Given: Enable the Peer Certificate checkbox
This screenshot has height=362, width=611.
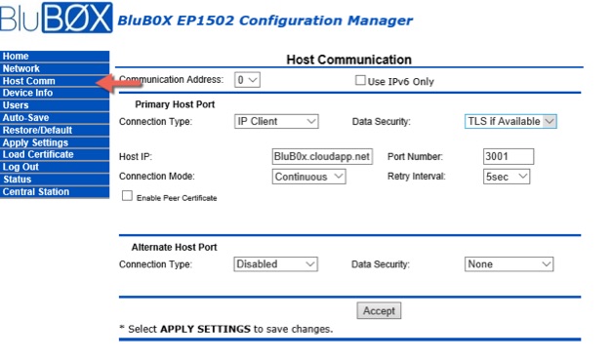Looking at the screenshot, I should (127, 195).
